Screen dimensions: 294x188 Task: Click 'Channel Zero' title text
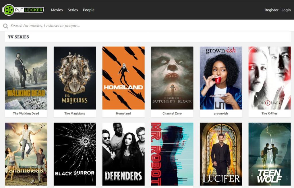(x=172, y=113)
